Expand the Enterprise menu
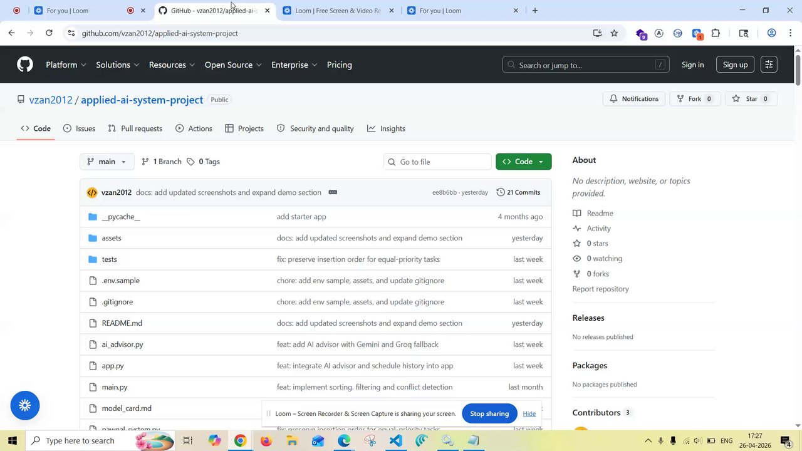The height and width of the screenshot is (451, 802). tap(294, 65)
